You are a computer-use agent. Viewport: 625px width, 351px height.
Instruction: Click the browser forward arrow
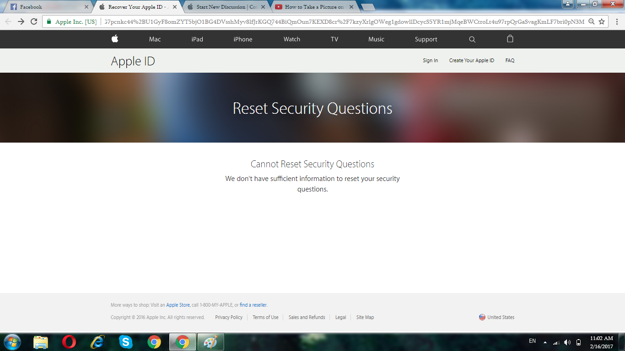coord(21,21)
